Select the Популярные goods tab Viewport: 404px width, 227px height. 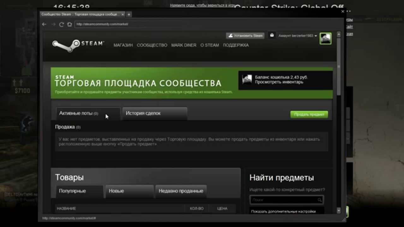tap(80, 191)
